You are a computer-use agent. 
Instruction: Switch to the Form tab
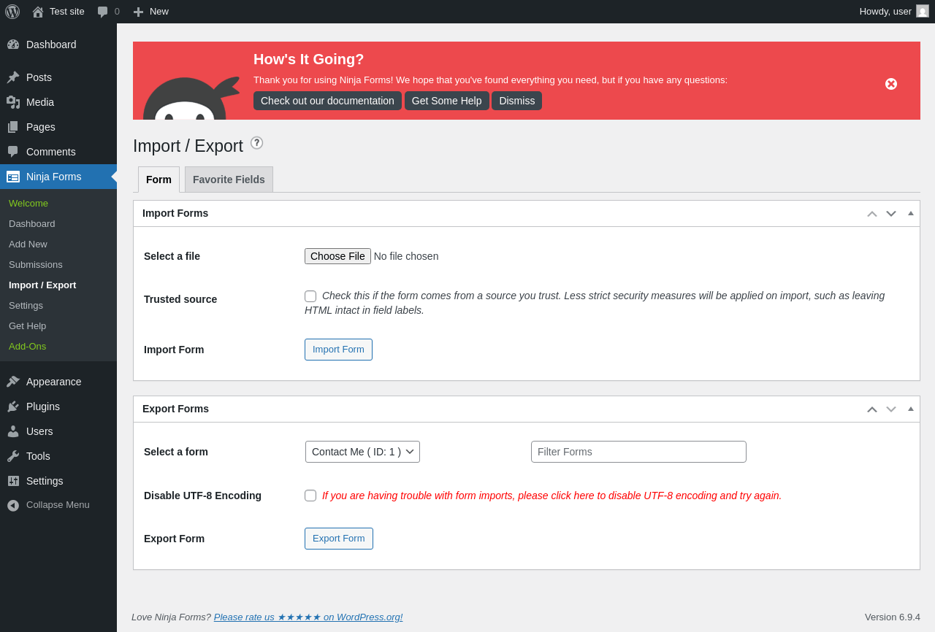(159, 180)
